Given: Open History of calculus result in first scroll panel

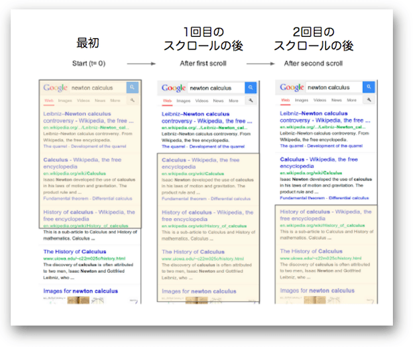Looking at the screenshot, I should [x=207, y=216].
